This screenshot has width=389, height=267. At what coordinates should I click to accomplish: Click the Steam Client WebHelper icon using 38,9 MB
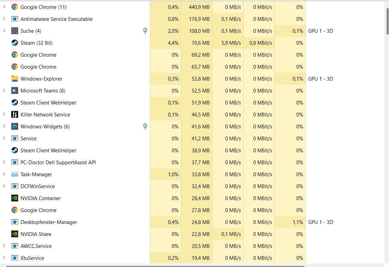tap(15, 150)
